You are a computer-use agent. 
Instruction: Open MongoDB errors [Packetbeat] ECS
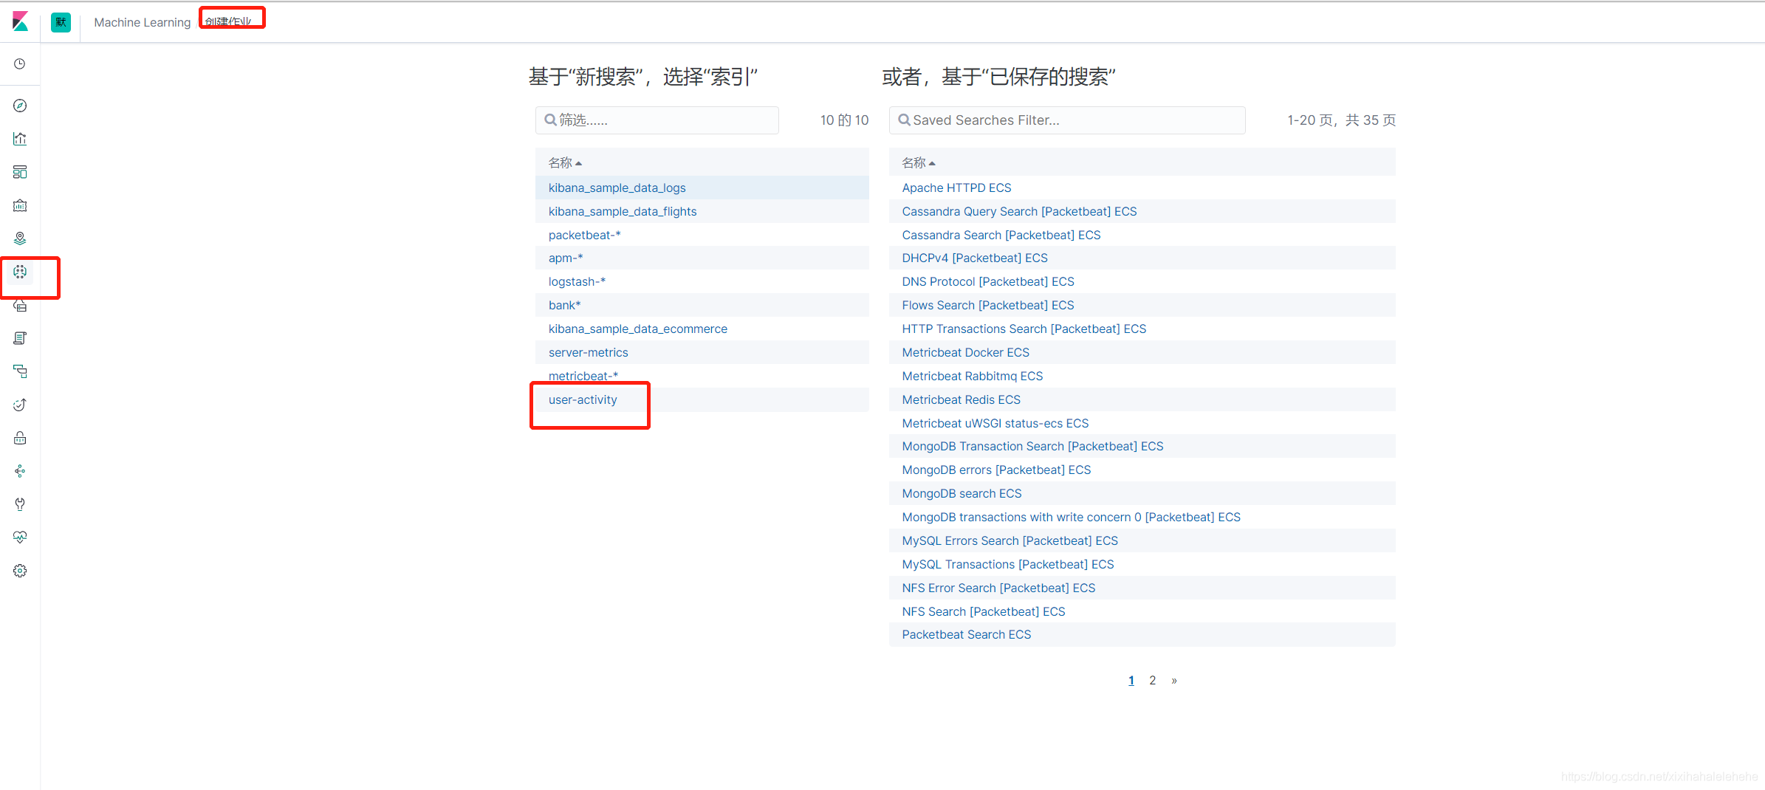[x=997, y=470]
